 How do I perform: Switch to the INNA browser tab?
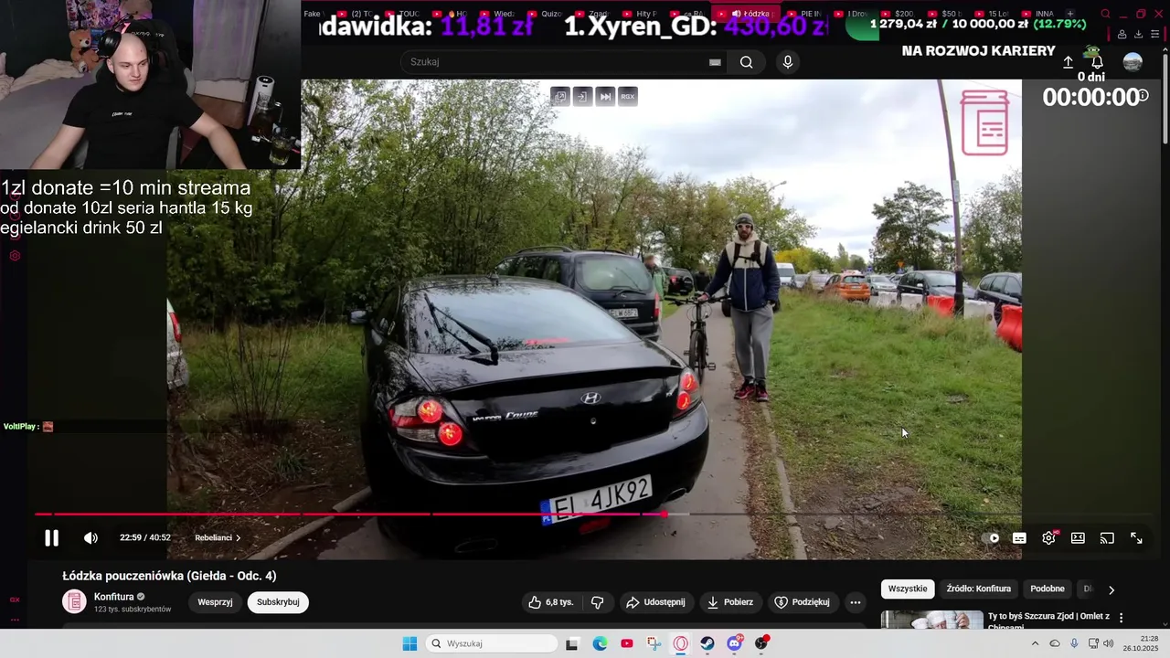(x=1037, y=14)
